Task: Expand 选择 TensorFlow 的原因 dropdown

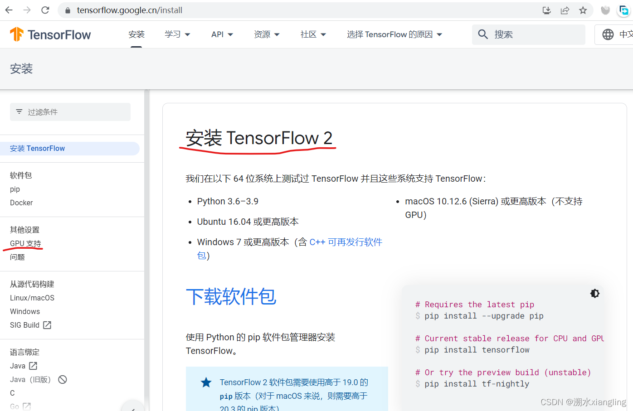Action: [x=394, y=34]
